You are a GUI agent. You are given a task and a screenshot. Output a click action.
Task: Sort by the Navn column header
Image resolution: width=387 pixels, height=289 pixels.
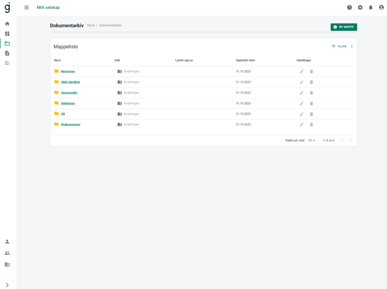click(57, 60)
